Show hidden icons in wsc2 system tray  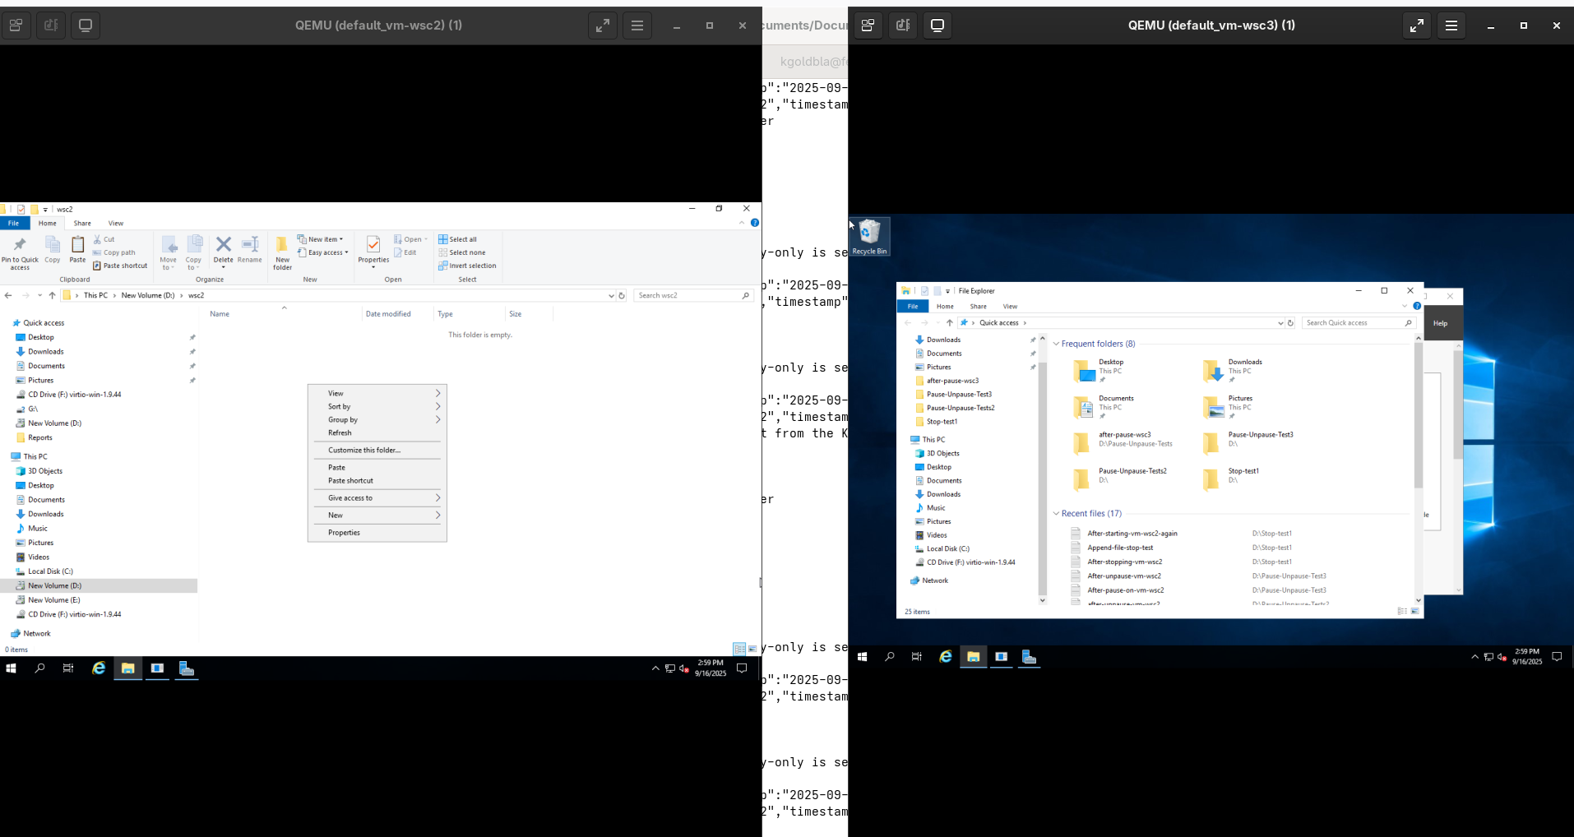pos(655,668)
